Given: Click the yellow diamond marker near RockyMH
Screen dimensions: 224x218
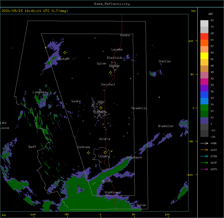Looking at the screenshot, I should click(65, 53).
